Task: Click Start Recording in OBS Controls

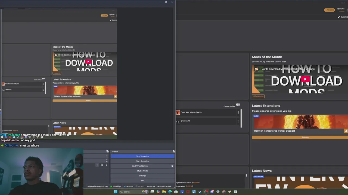Action: [142, 161]
